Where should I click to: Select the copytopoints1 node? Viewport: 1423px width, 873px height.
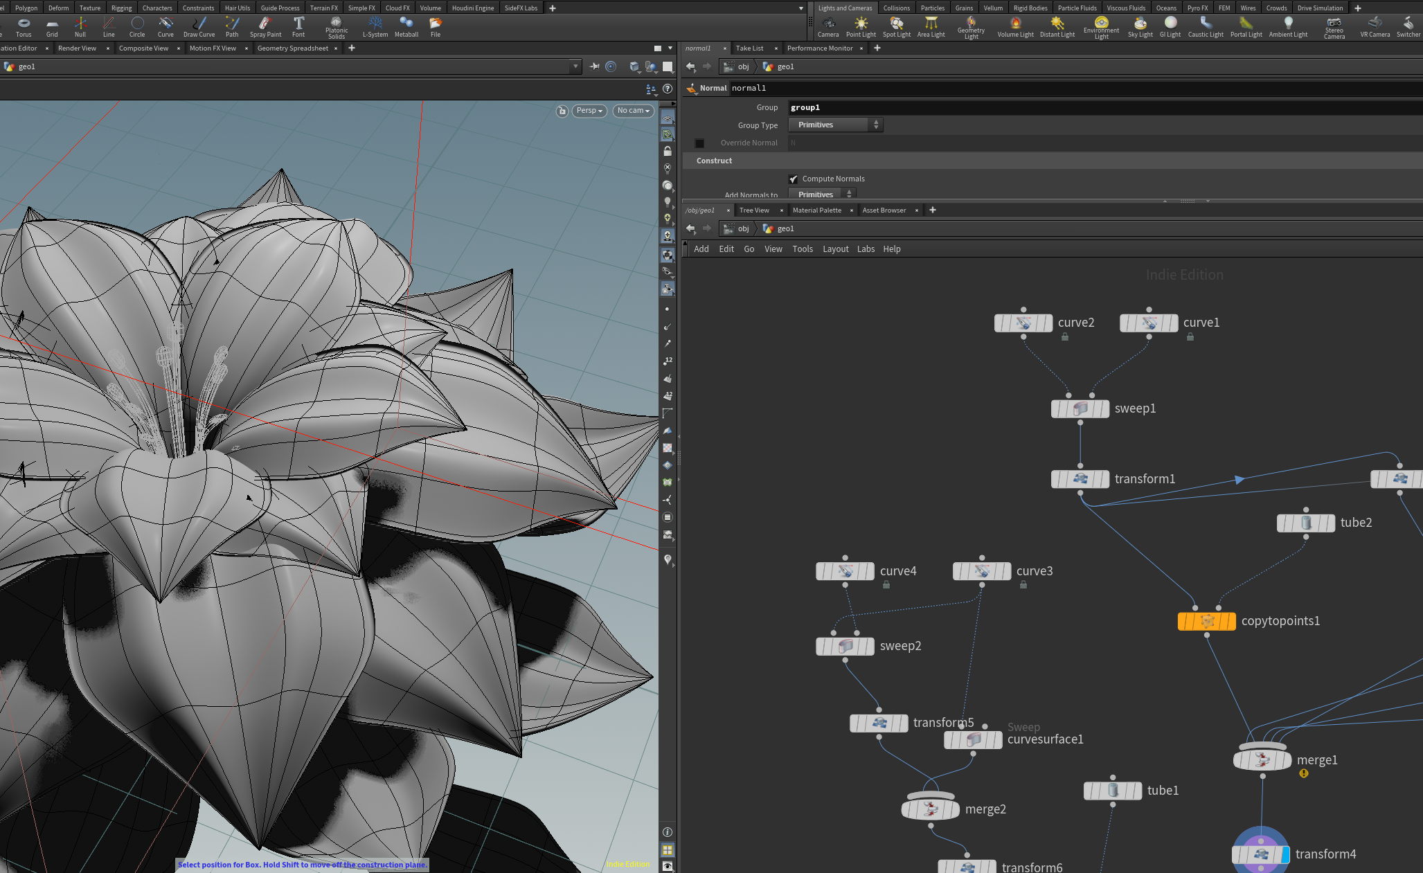[1207, 621]
